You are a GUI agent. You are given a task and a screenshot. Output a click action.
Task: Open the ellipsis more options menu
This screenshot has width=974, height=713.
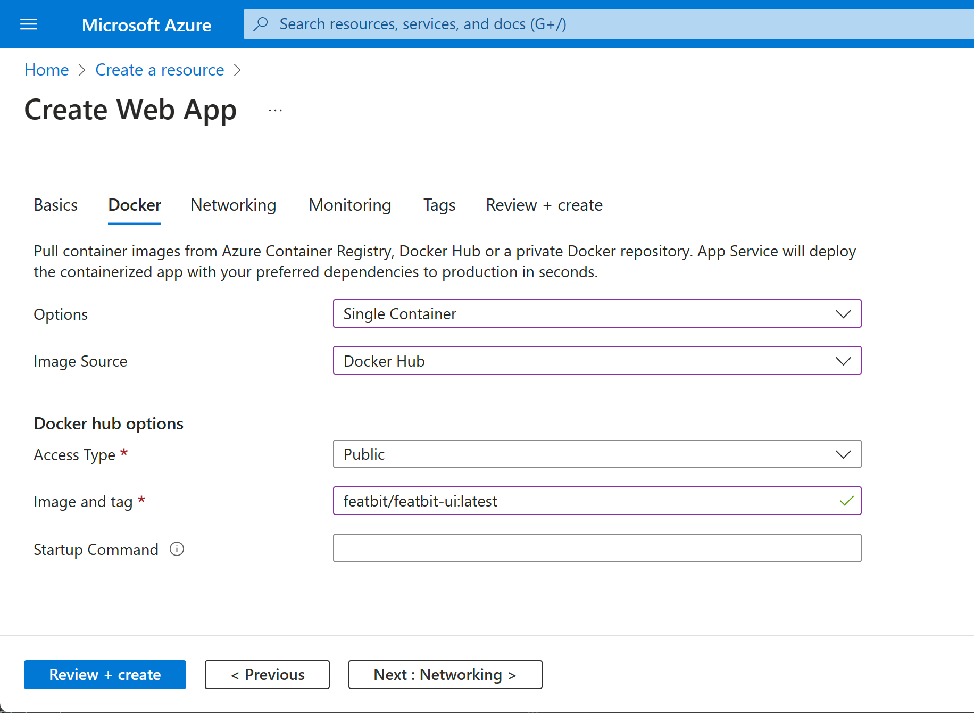[x=275, y=111]
